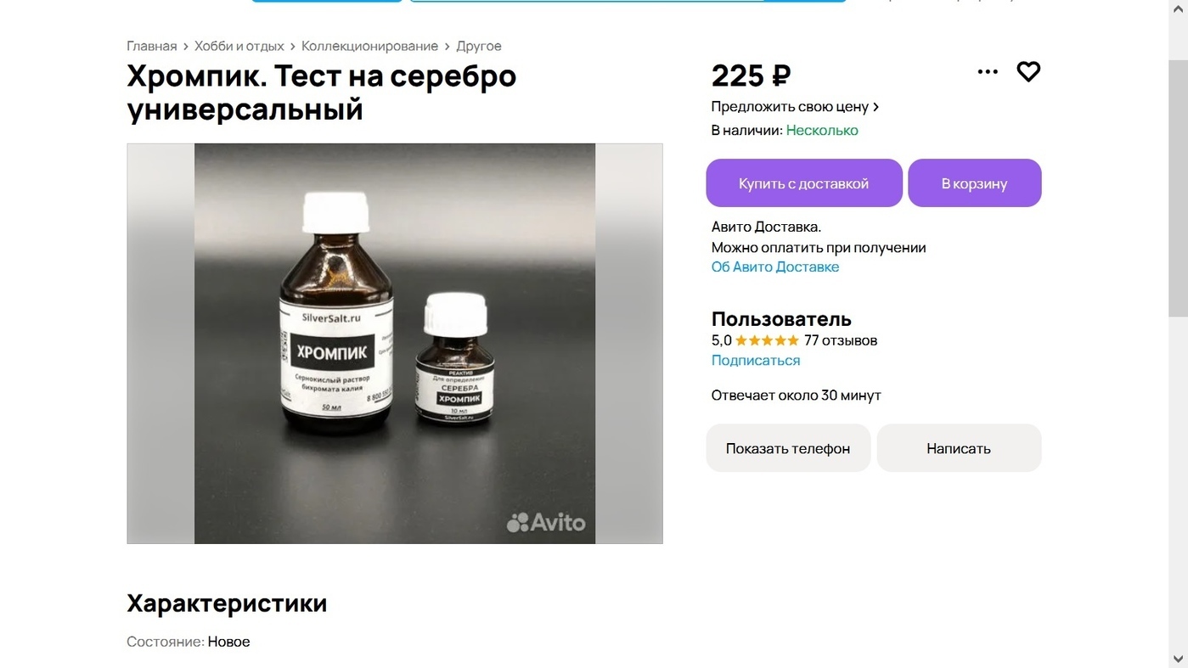Open the 'Главная' breadcrumb
1188x668 pixels.
tap(152, 46)
